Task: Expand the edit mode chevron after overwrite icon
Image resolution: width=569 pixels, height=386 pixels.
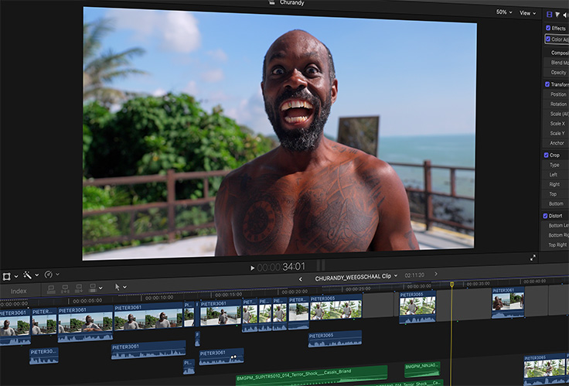Action: click(101, 288)
